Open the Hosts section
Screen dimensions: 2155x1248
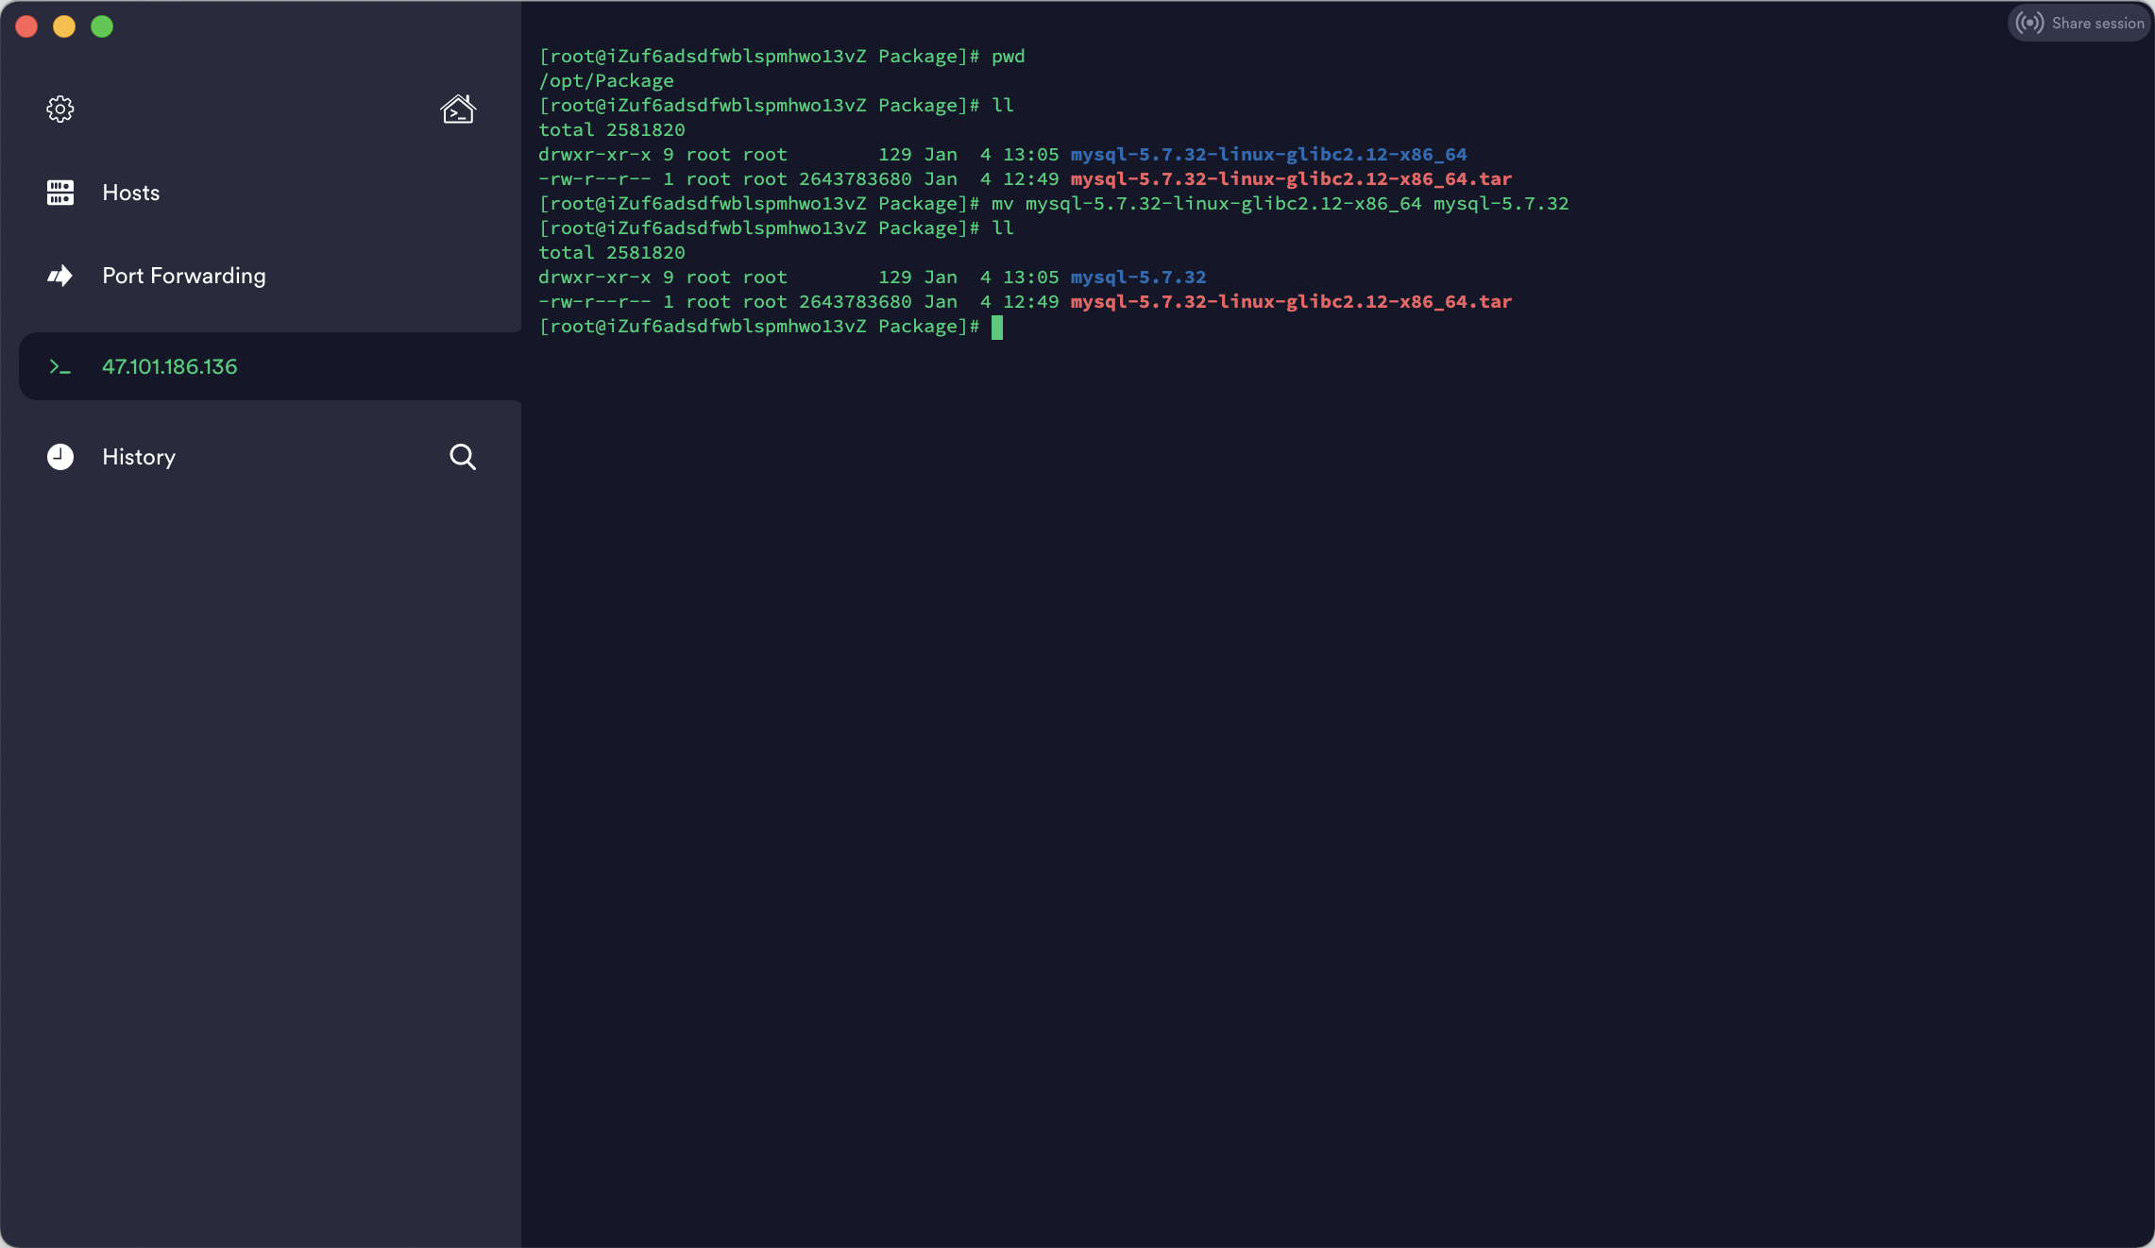(x=130, y=193)
